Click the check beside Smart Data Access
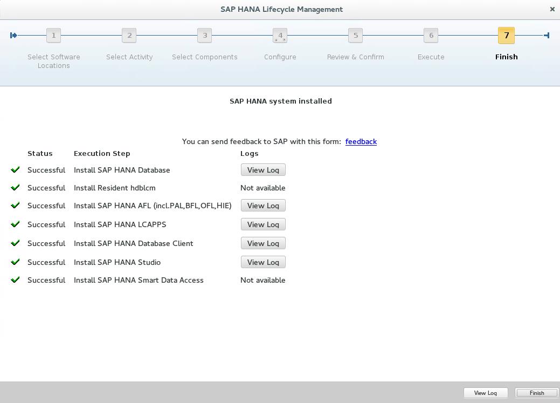This screenshot has height=403, width=560. pos(15,279)
